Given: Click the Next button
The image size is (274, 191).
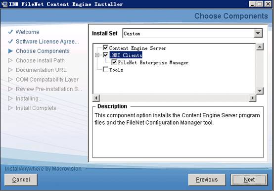Looking at the screenshot, I should tap(249, 180).
